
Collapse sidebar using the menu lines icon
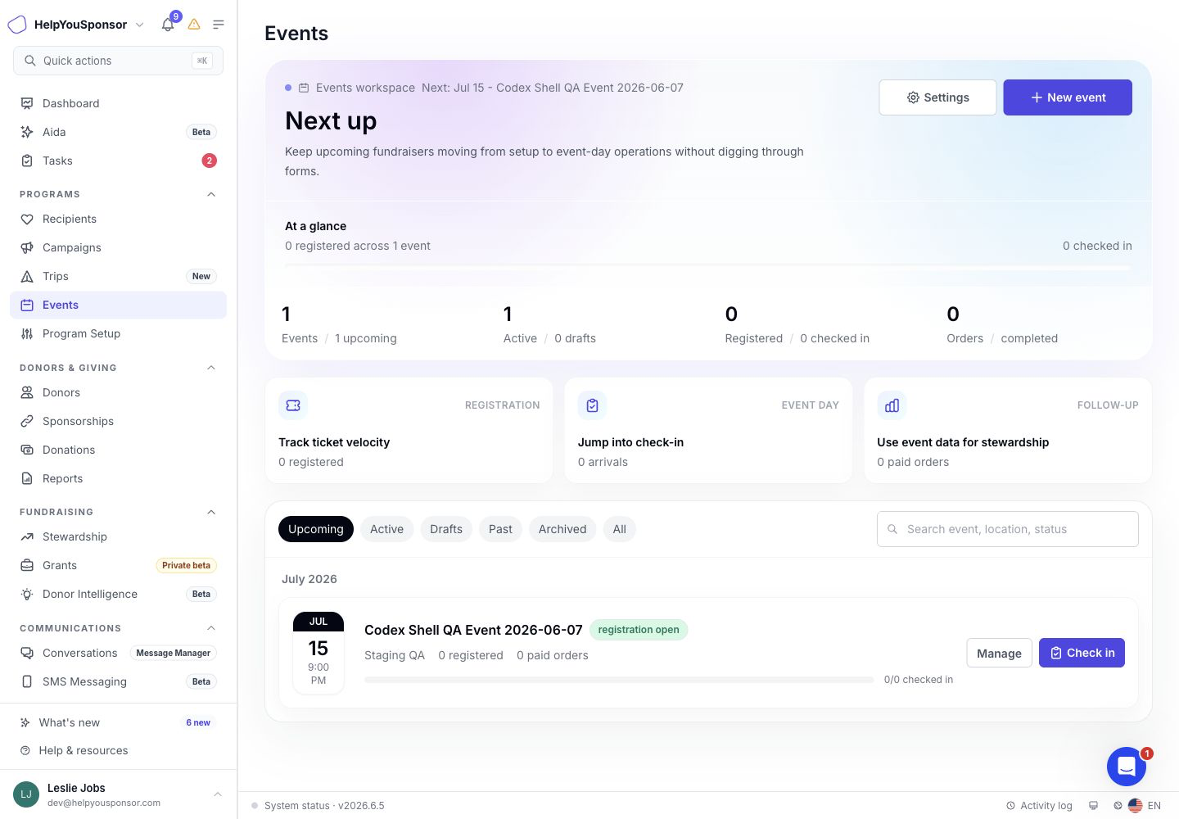pos(219,25)
